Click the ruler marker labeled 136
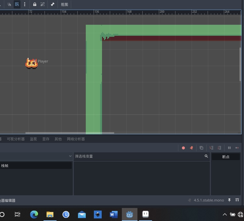The image size is (244, 221). coord(97,12)
